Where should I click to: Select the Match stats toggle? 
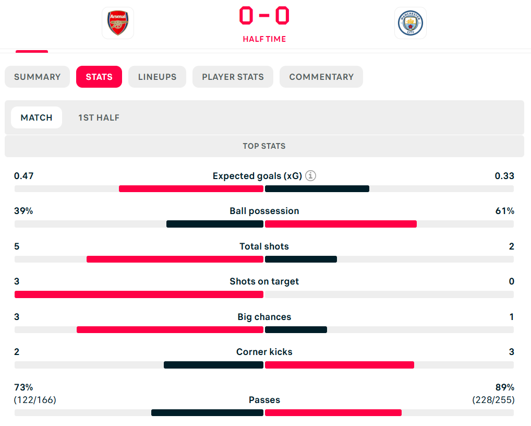coord(37,117)
